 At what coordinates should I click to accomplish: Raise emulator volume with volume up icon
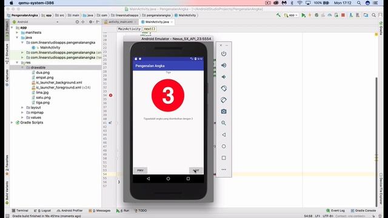point(224,65)
